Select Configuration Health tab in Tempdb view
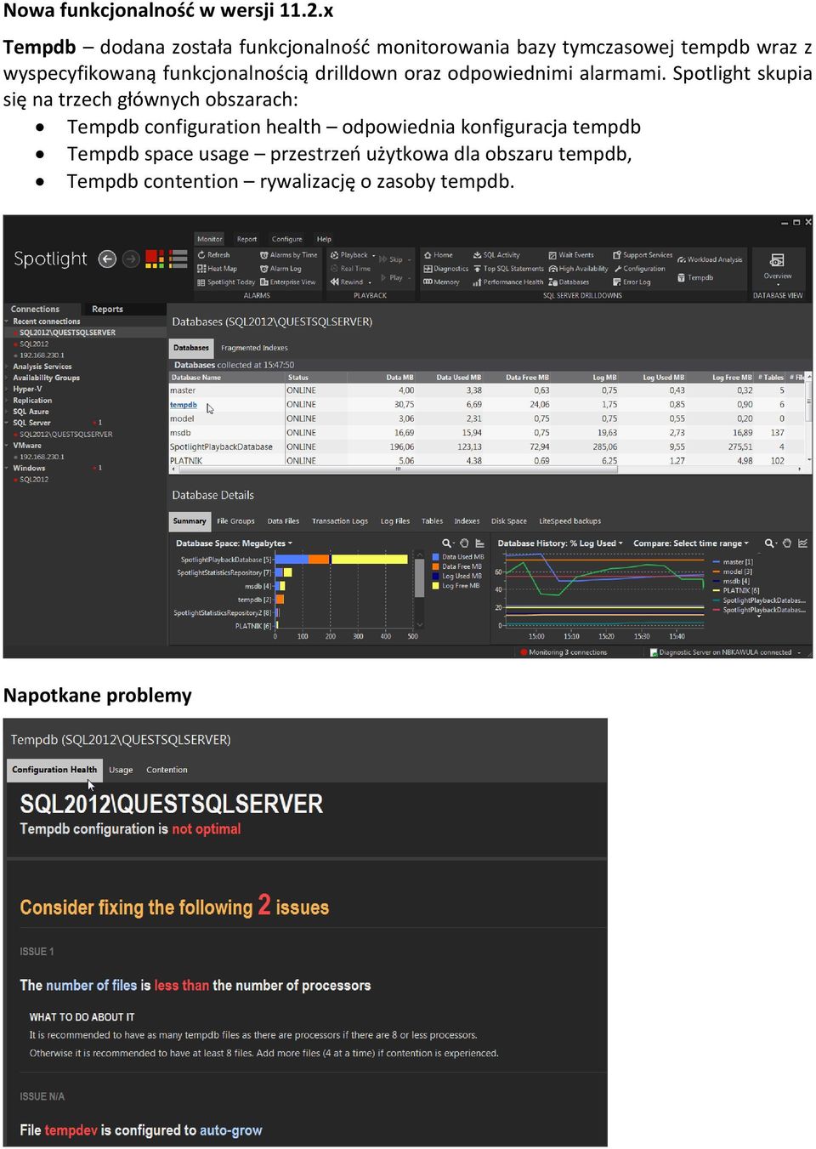 (x=54, y=770)
